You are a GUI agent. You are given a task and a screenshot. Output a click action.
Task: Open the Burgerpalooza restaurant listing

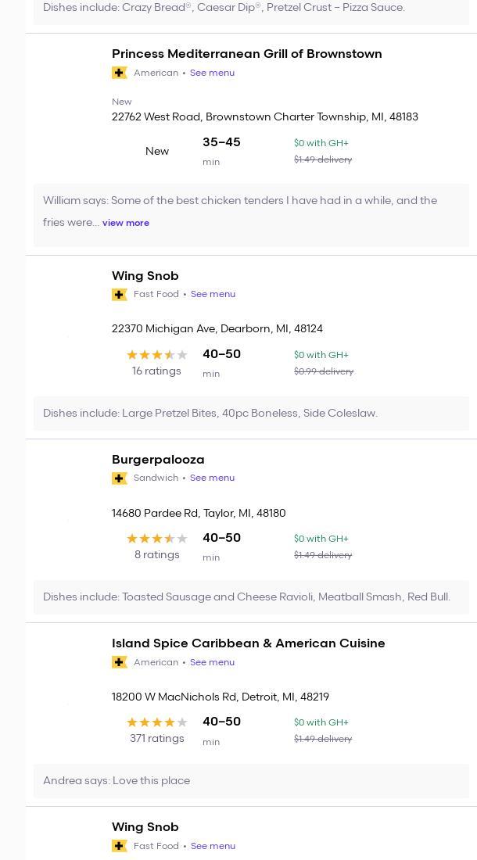158,460
